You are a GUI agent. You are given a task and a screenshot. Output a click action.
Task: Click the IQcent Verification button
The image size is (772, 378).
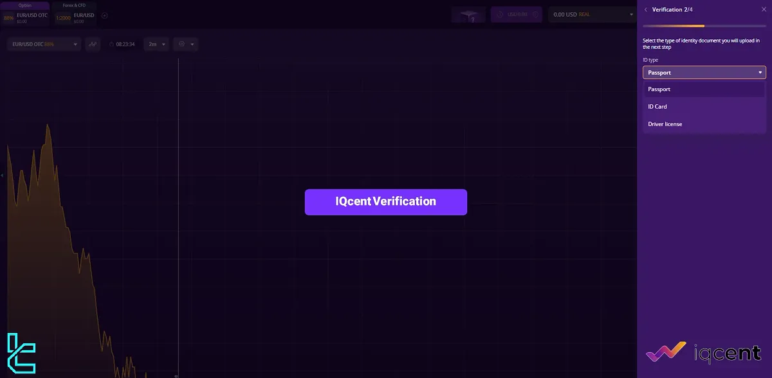(385, 202)
